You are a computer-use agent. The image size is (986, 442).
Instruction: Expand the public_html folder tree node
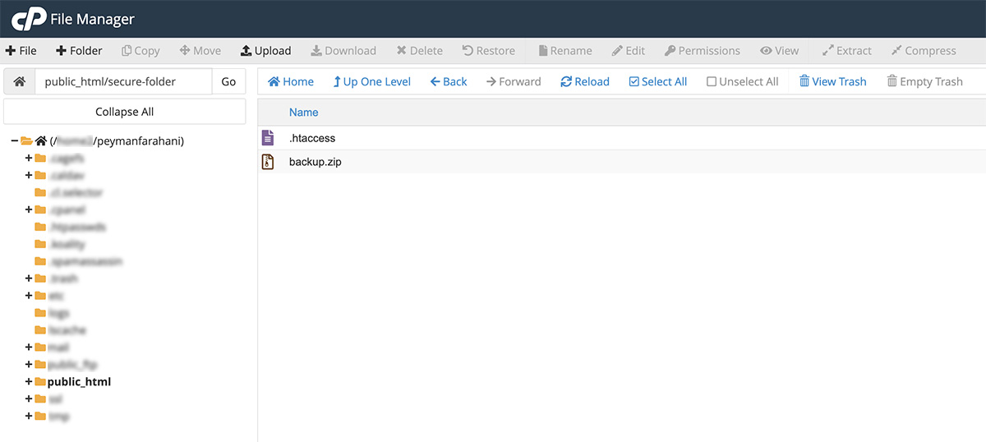tap(29, 382)
